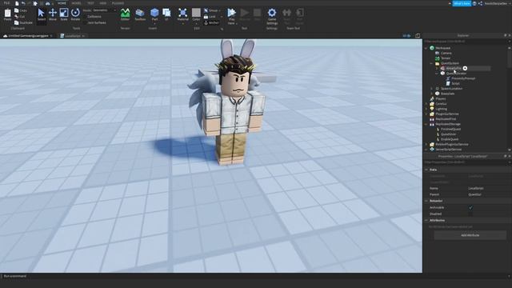This screenshot has height=288, width=512.
Task: Click the Lock icon
Action: coord(206,17)
